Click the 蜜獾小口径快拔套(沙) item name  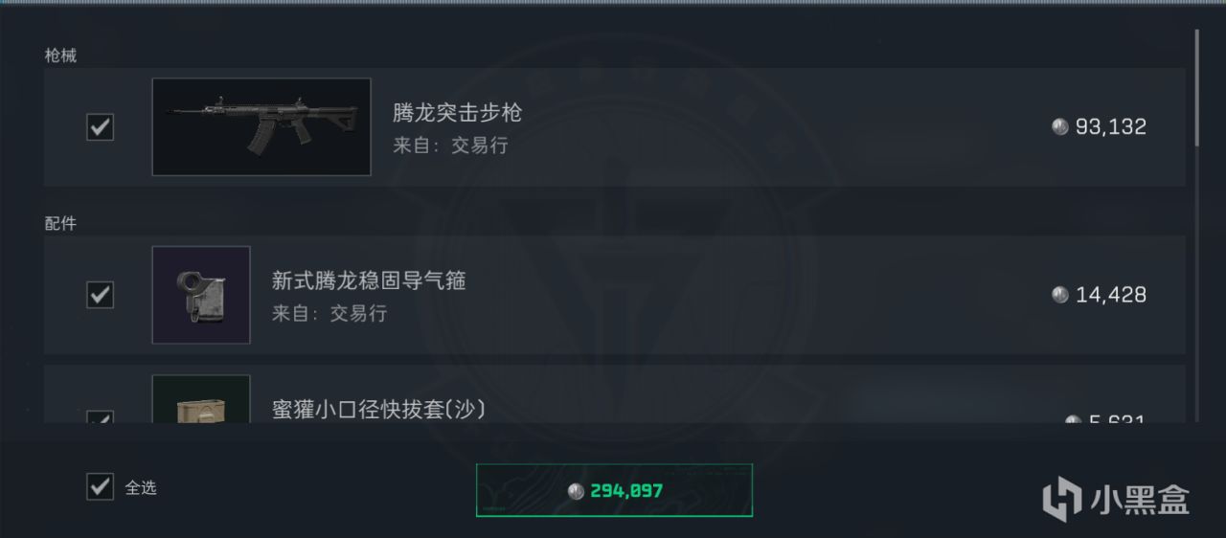tap(379, 410)
